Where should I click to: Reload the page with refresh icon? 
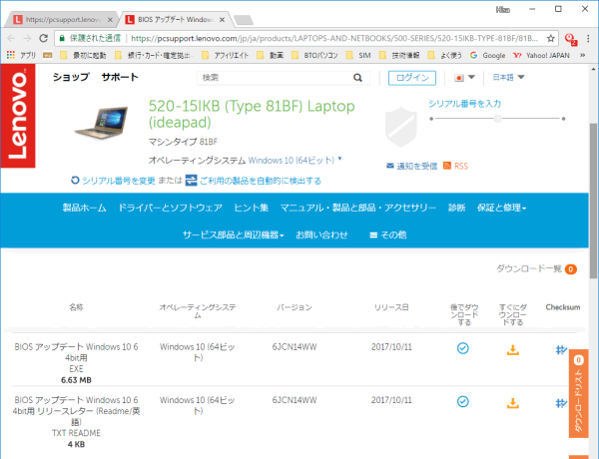44,38
